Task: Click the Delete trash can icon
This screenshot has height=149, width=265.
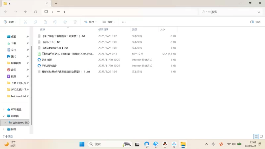Action: coord(75,22)
